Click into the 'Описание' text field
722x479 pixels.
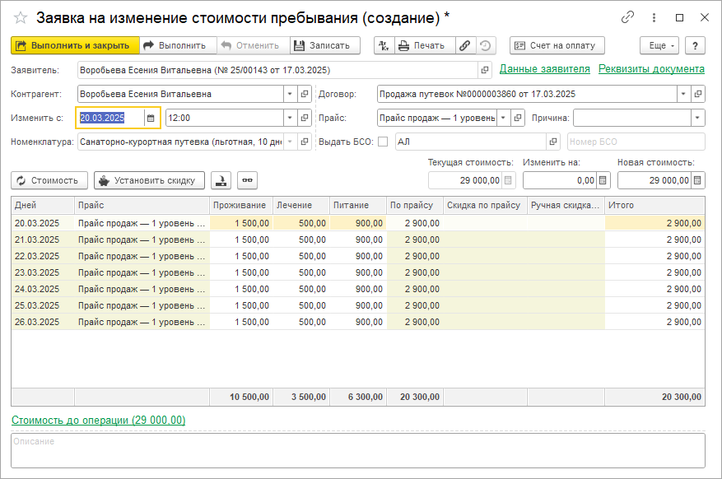[357, 451]
